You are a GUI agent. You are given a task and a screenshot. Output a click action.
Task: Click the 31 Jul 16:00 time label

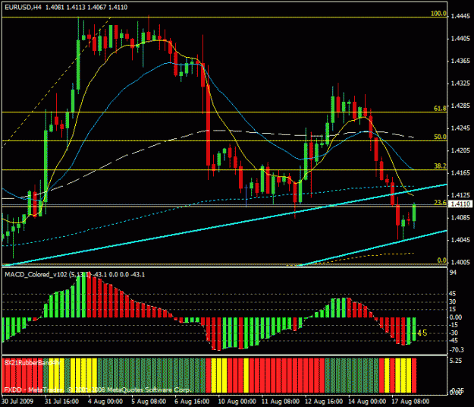[61, 402]
